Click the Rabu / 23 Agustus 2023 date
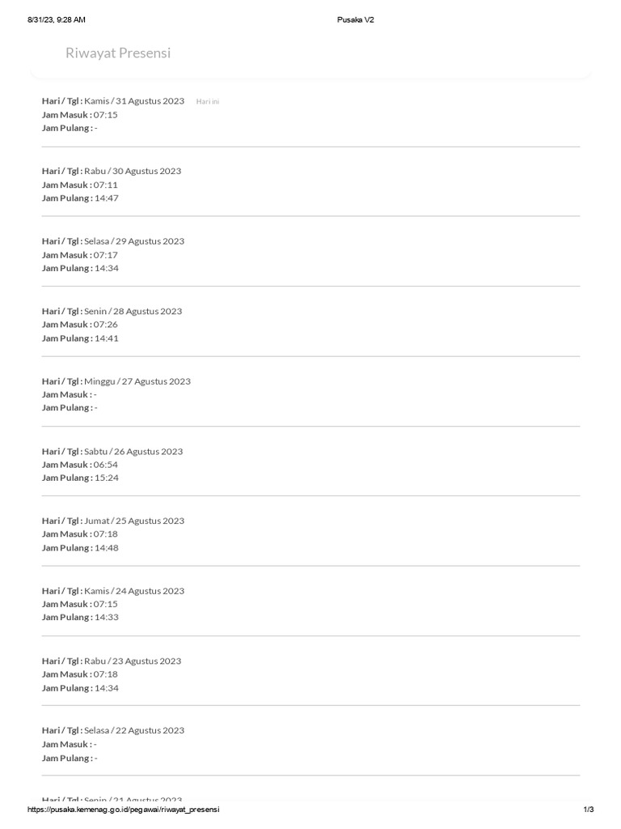The image size is (621, 829). 133,661
